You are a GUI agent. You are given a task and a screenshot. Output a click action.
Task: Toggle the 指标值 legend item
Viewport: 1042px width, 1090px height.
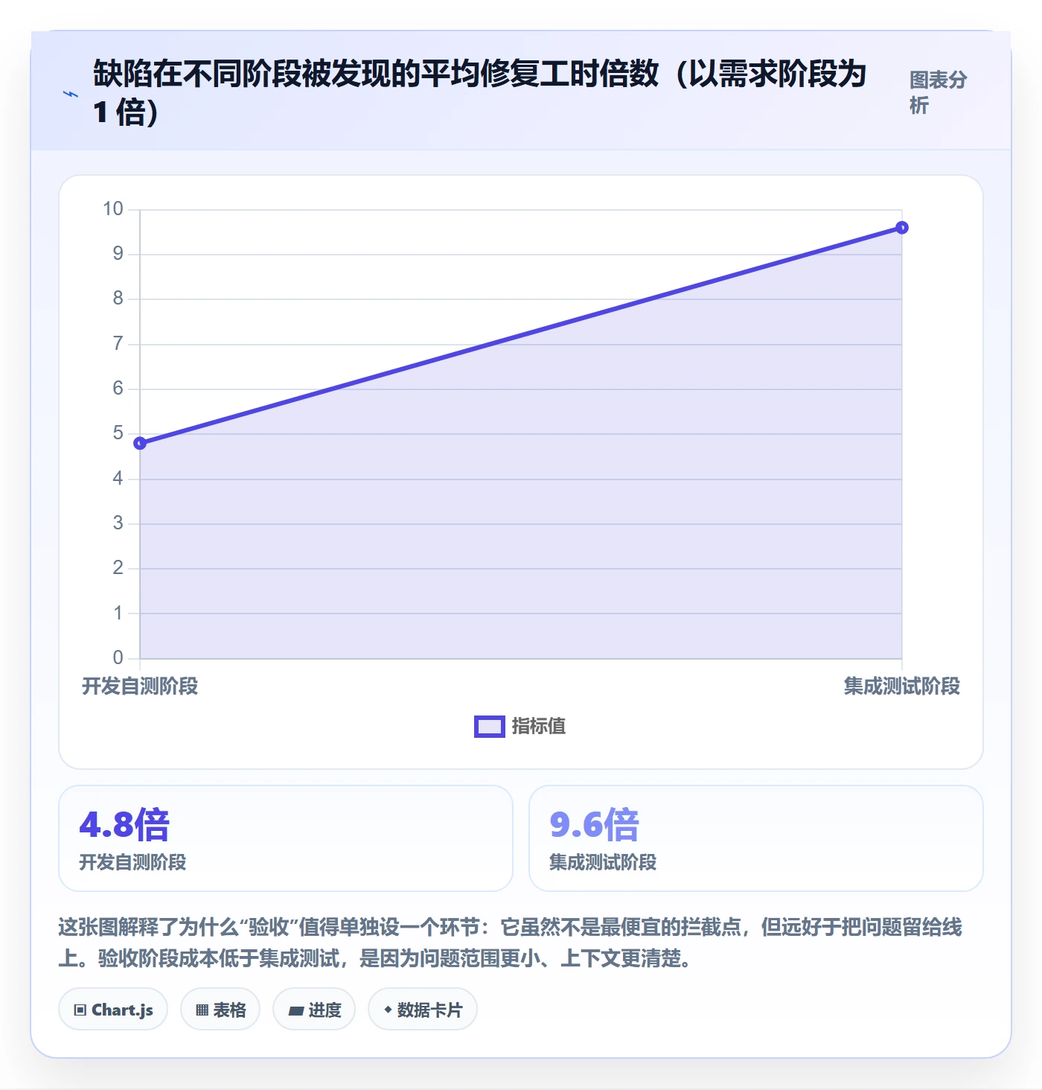click(520, 726)
